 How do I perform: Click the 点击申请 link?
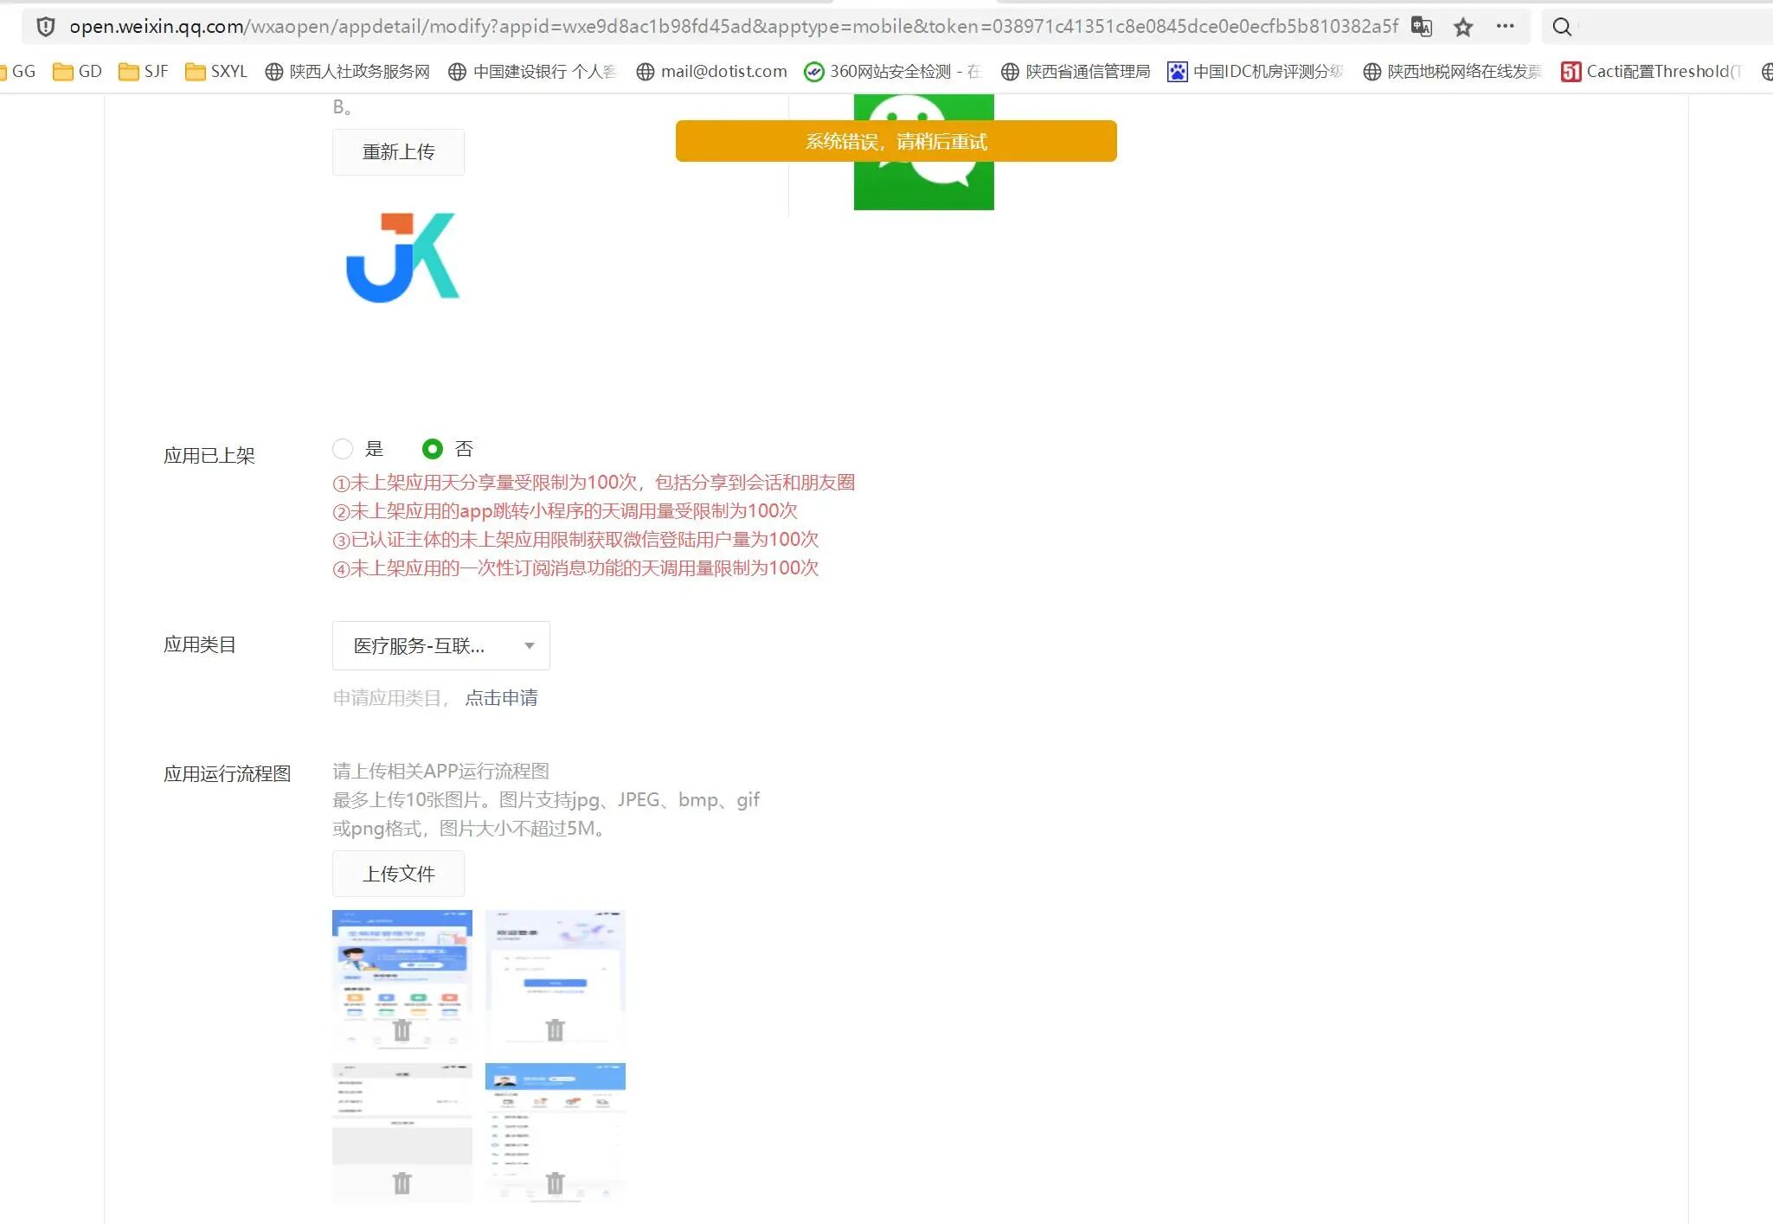[x=501, y=698]
